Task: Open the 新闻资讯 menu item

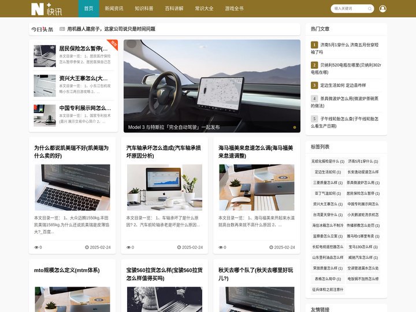Action: (114, 9)
